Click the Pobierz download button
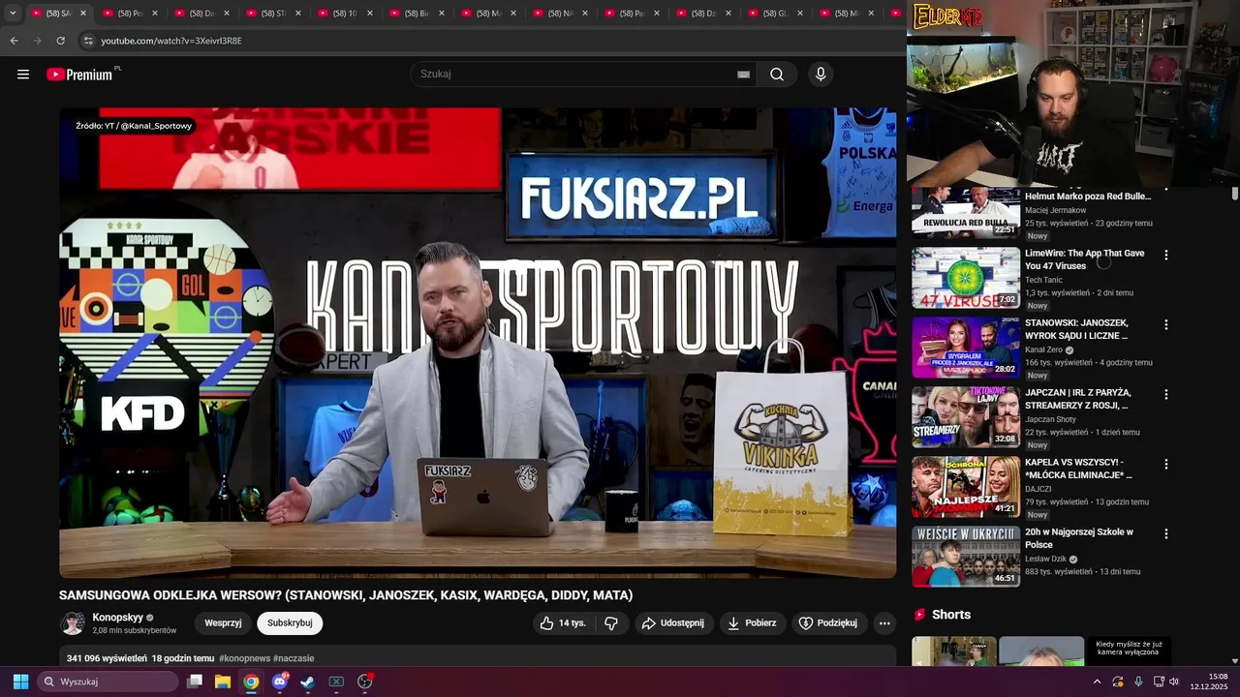 click(752, 623)
